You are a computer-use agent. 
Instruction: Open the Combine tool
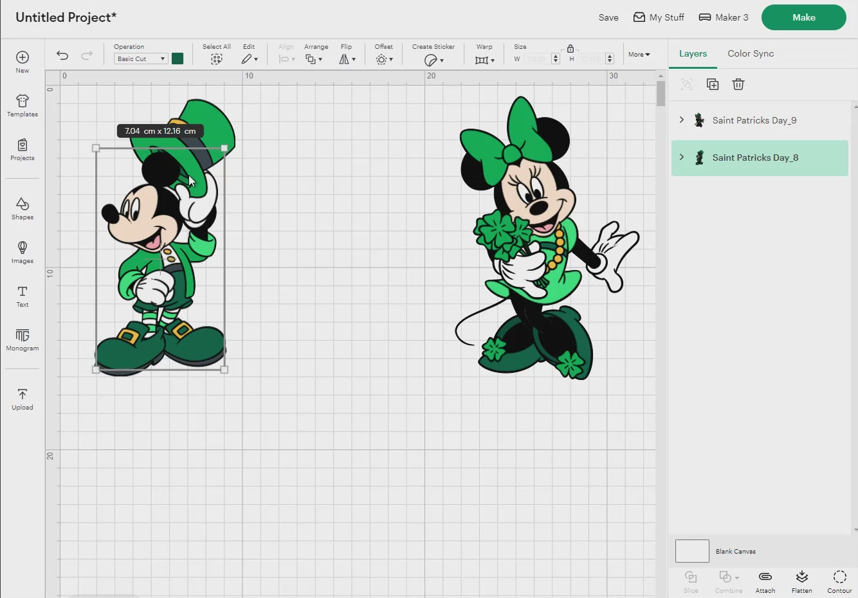pos(729,581)
